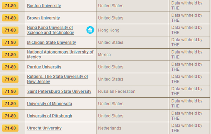Click the 71-80 rank badge for Purdue University
The width and height of the screenshot is (211, 134).
[x=10, y=67]
